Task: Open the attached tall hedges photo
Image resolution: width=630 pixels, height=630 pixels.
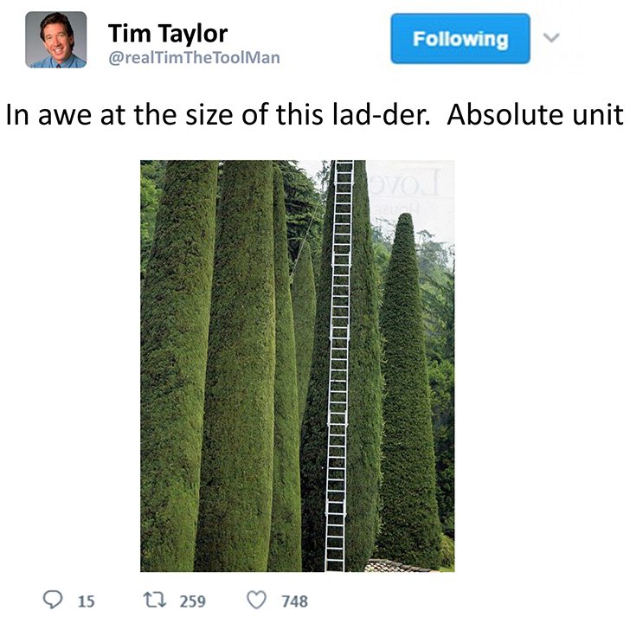Action: [298, 365]
